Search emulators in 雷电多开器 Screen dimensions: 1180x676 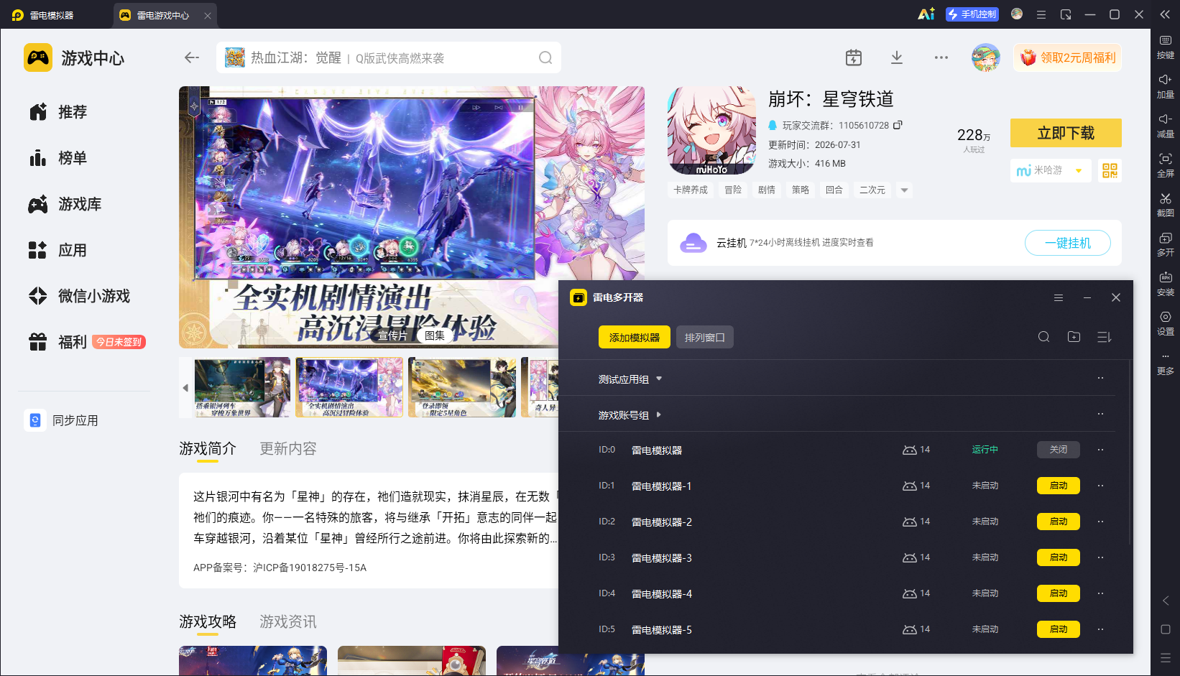[x=1044, y=337]
